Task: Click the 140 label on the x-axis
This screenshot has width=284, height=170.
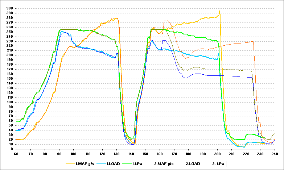Action: click(131, 154)
